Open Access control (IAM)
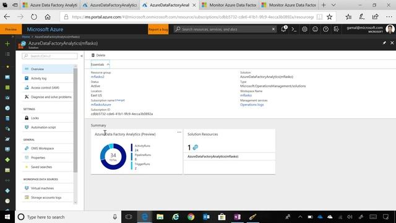This screenshot has width=396, height=223. (x=48, y=88)
